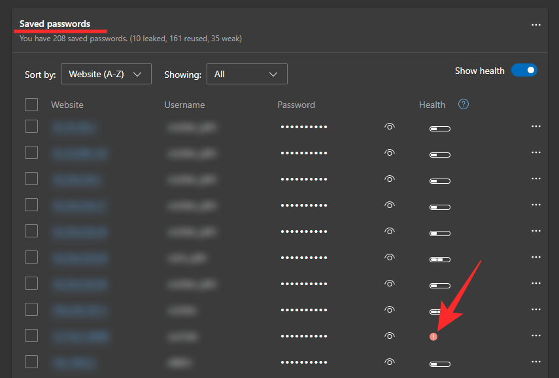Click the Username column header
559x378 pixels.
pos(184,105)
